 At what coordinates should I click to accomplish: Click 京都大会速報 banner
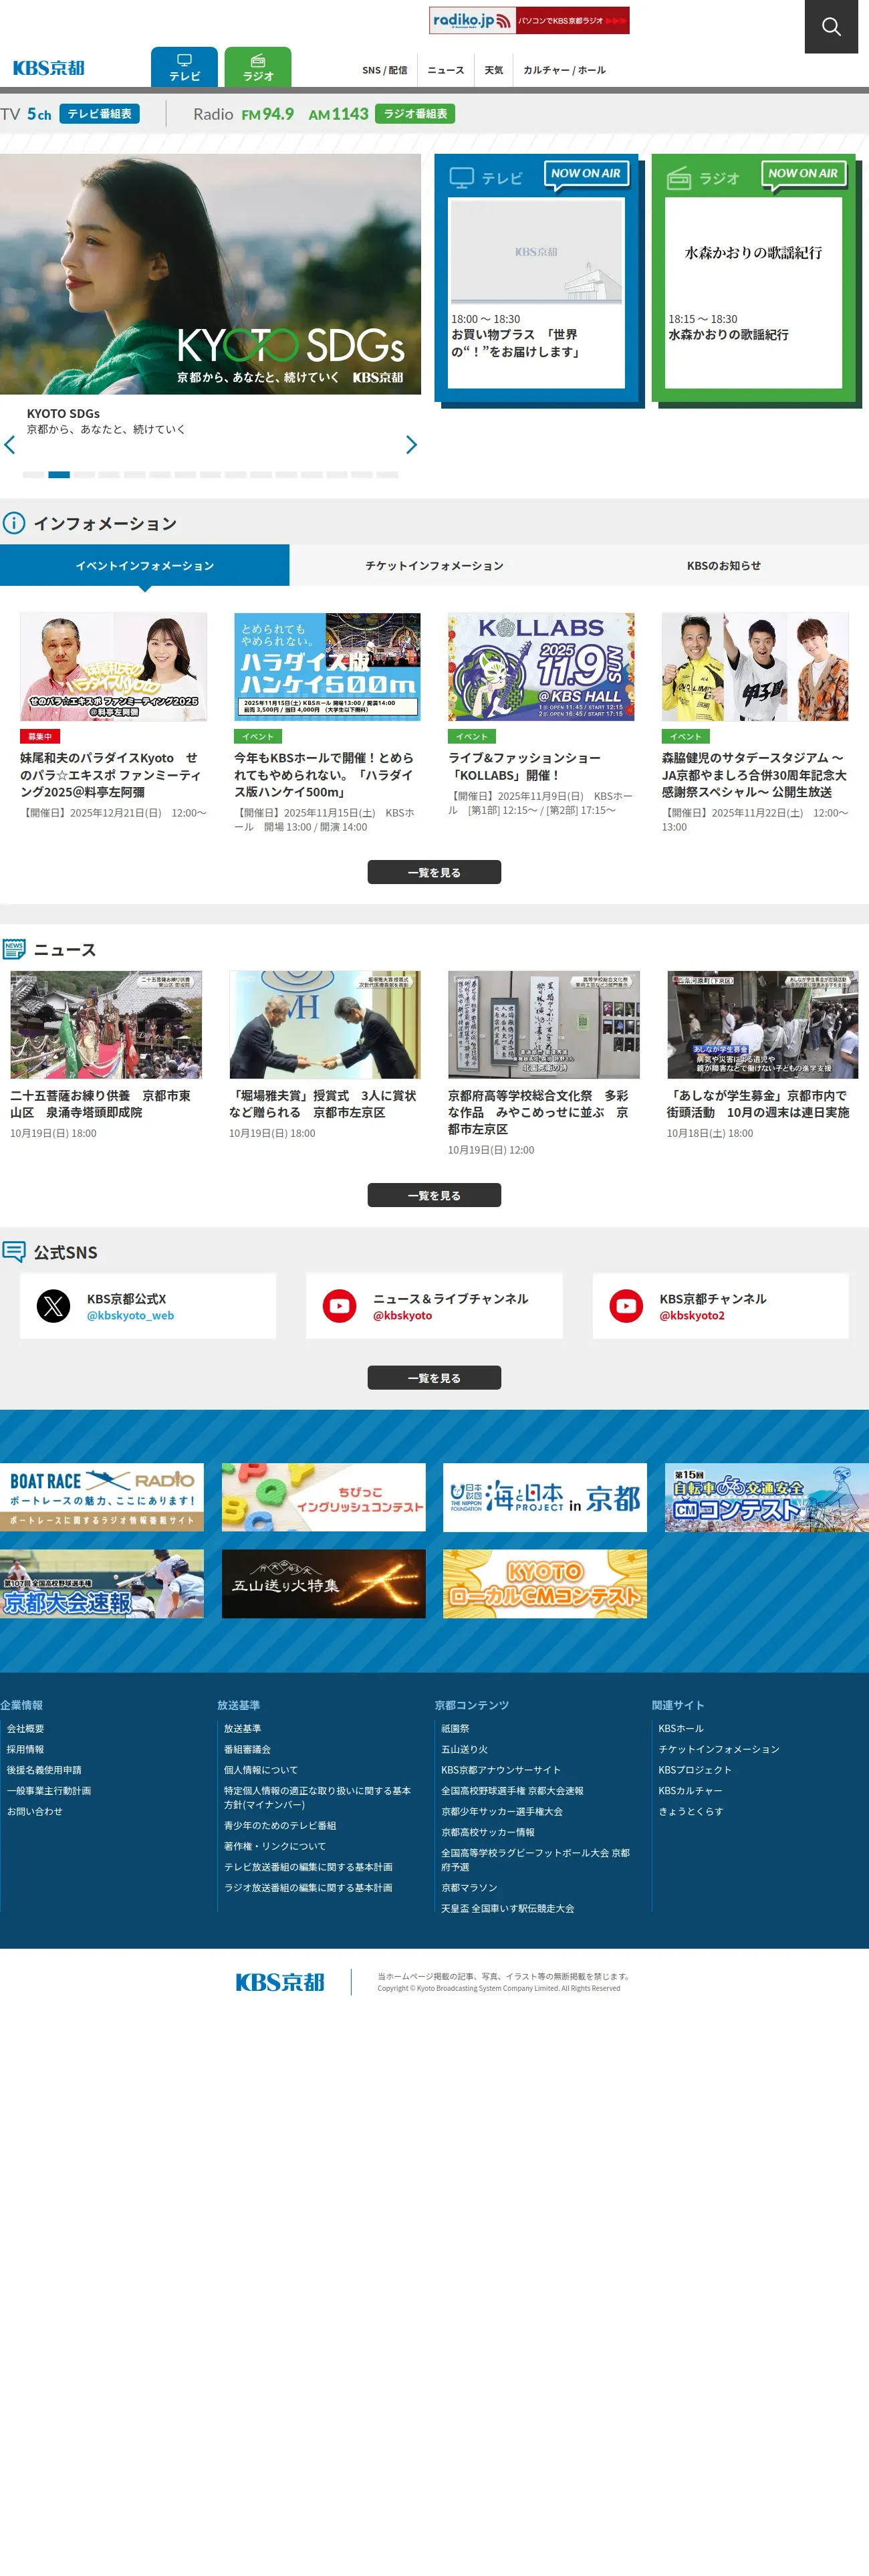coord(102,1584)
